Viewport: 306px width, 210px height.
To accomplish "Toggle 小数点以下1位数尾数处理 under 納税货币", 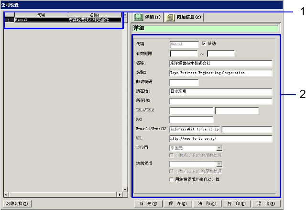I will coord(171,171).
